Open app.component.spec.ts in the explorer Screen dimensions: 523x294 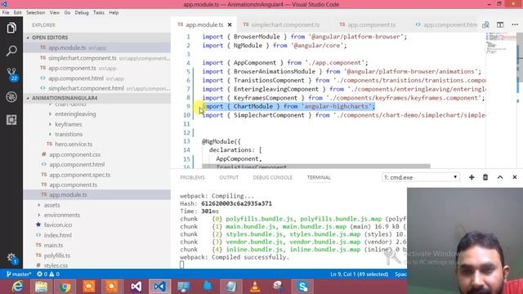(x=80, y=175)
